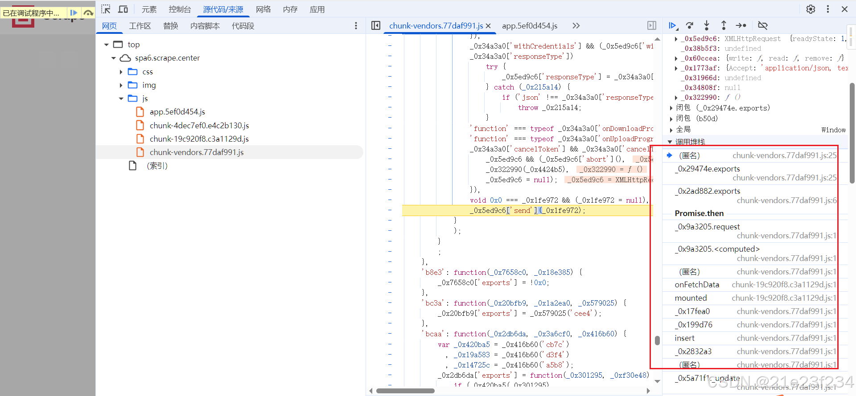Viewport: 856px width, 396px height.
Task: Expand the css folder
Action: tap(121, 72)
